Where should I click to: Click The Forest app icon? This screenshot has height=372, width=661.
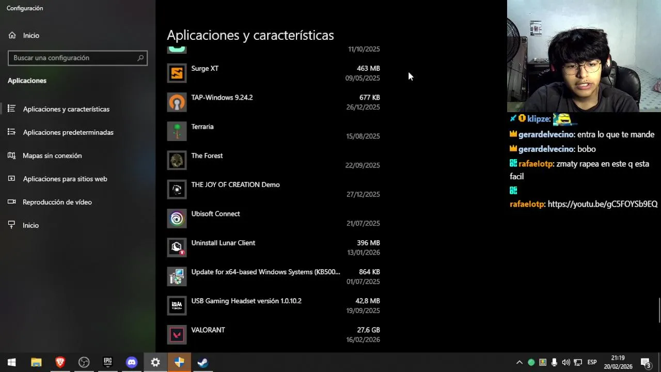(177, 160)
